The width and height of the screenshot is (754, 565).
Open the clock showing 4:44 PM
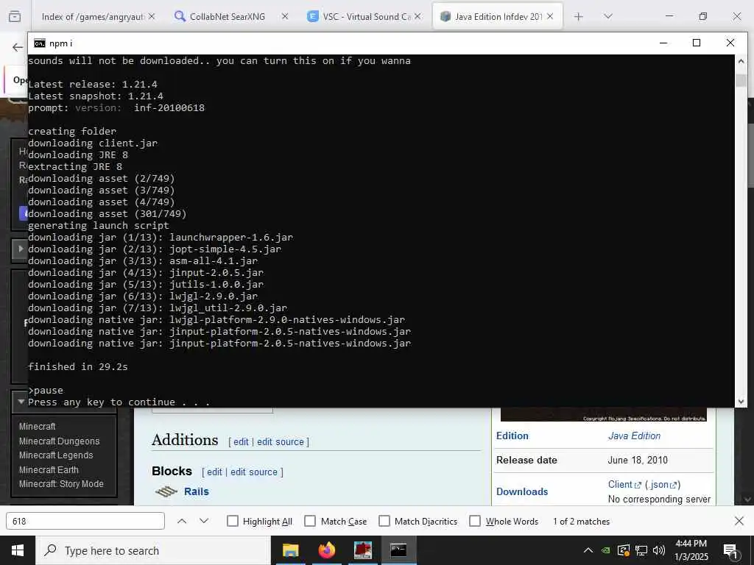[x=691, y=550]
